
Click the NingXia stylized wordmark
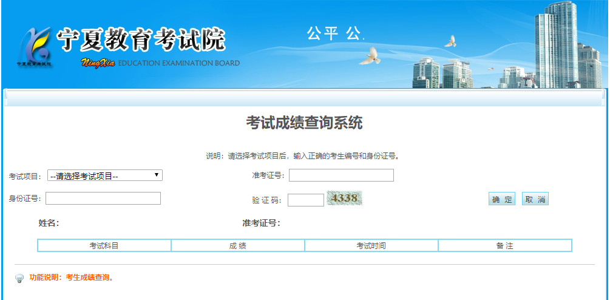(98, 63)
